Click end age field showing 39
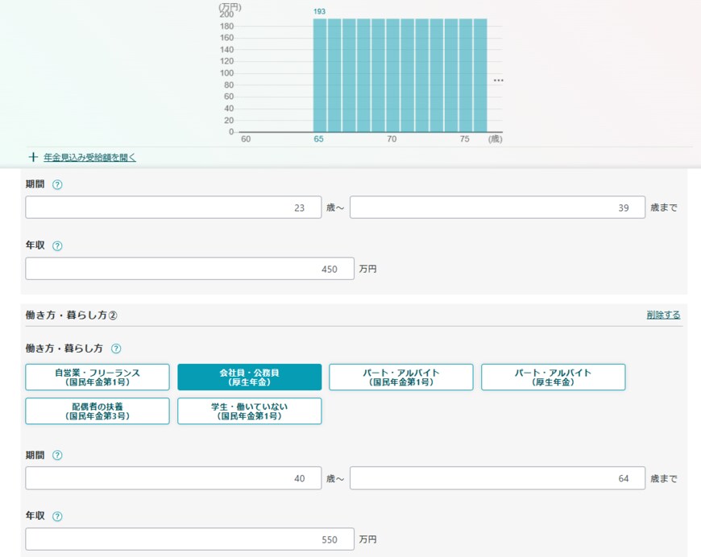701x557 pixels. (497, 208)
